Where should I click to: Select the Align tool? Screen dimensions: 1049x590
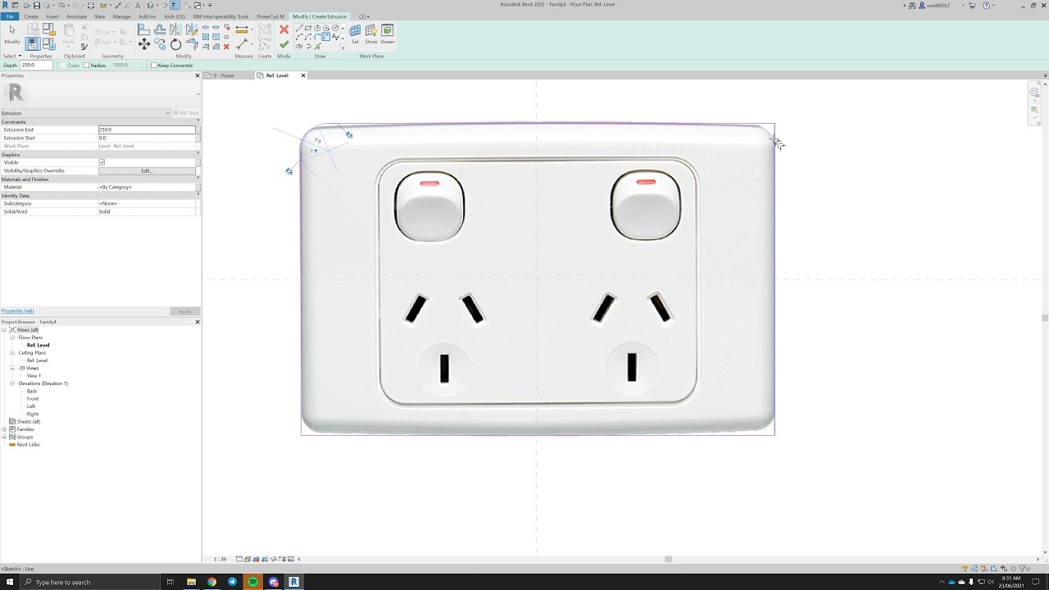click(x=143, y=29)
